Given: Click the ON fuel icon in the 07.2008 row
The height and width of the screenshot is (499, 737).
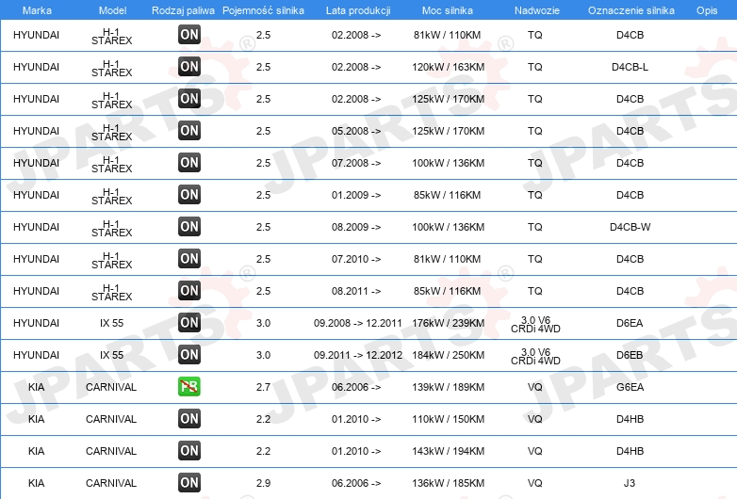Looking at the screenshot, I should [188, 163].
